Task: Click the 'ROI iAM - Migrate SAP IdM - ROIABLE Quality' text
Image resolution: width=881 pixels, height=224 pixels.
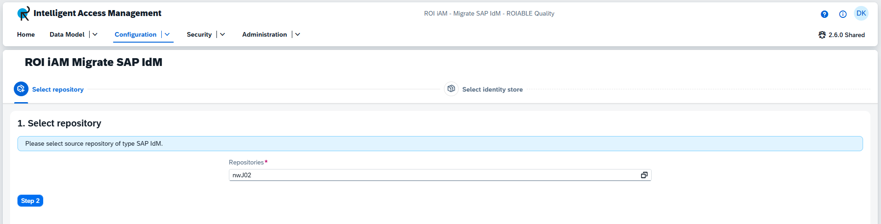Action: (x=489, y=13)
